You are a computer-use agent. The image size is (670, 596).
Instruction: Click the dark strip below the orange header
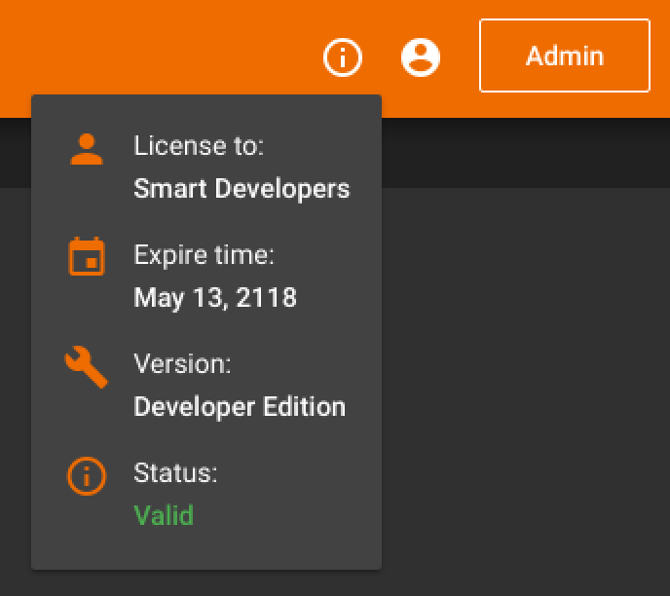[x=526, y=153]
